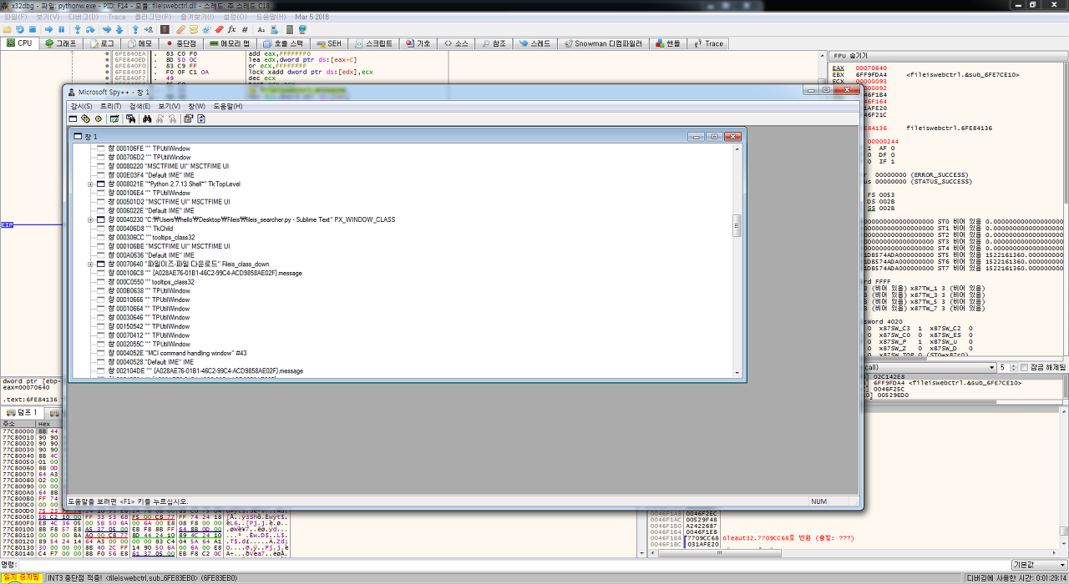Toggle the 잠금 해제됨 checkbox in x32dbg

pyautogui.click(x=1025, y=367)
